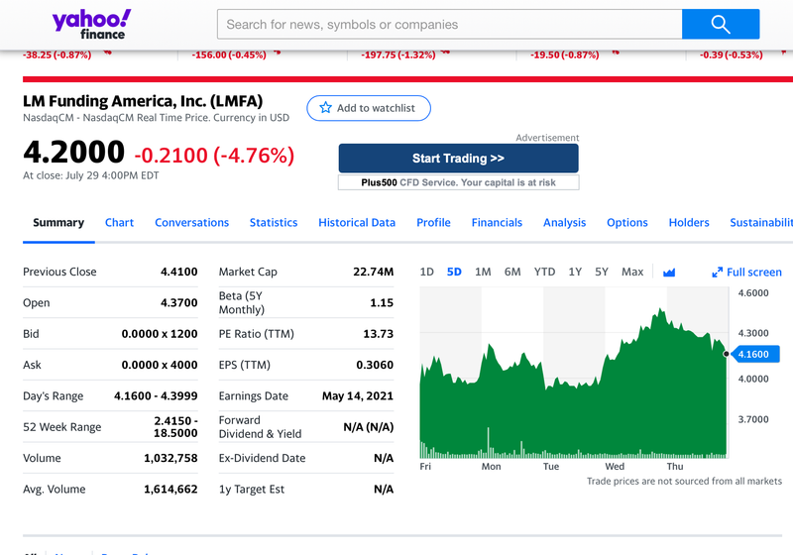Click the PE Ratio value 13.73
793x555 pixels.
tap(379, 334)
